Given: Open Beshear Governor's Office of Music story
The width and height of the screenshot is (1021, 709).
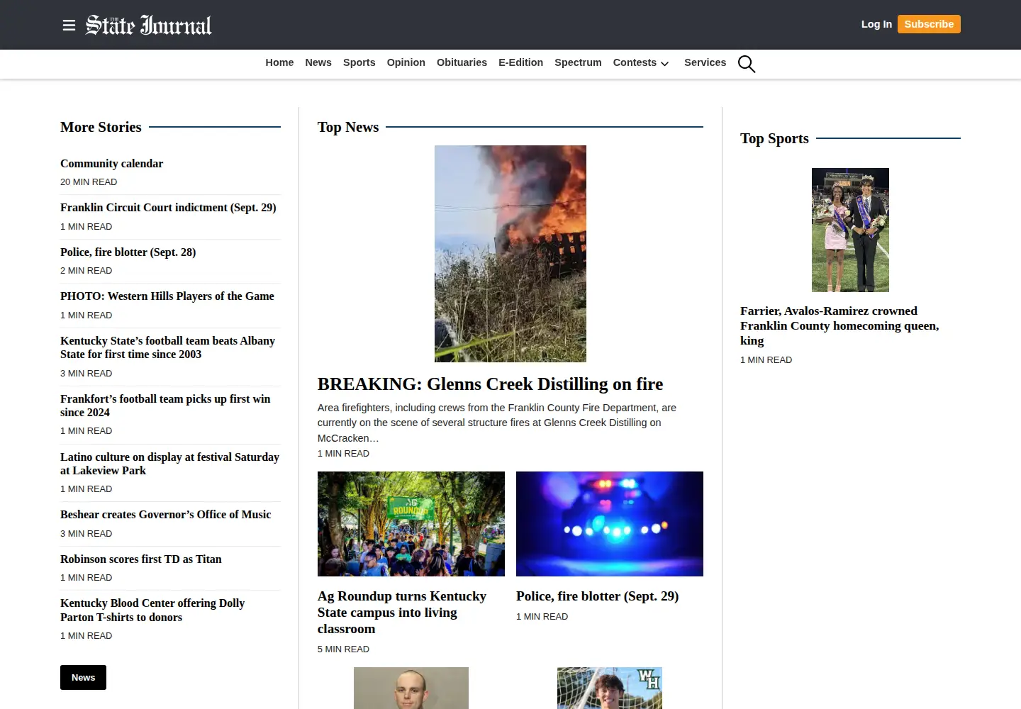Looking at the screenshot, I should coord(165,515).
